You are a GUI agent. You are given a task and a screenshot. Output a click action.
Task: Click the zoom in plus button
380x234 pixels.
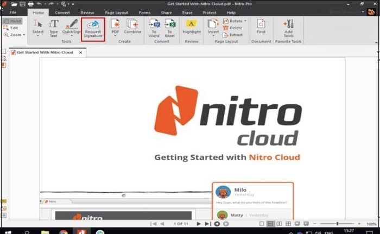coord(359,224)
